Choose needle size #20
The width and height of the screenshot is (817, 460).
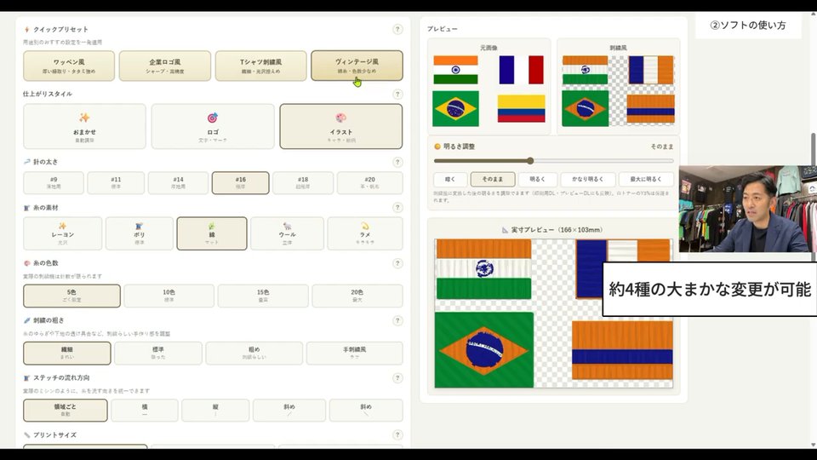point(369,182)
